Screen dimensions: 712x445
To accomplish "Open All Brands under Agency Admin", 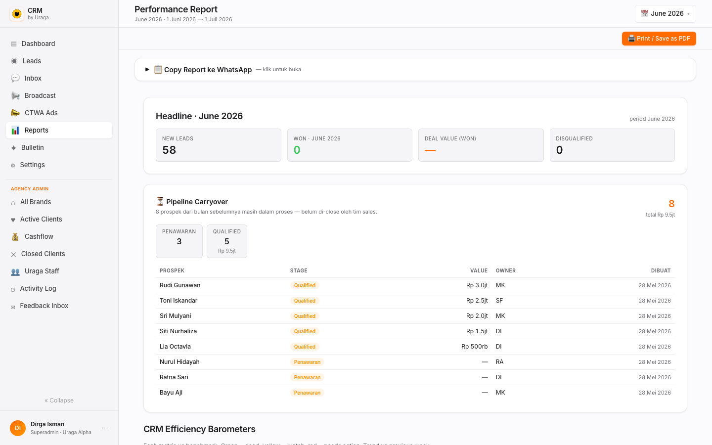I will point(59,202).
